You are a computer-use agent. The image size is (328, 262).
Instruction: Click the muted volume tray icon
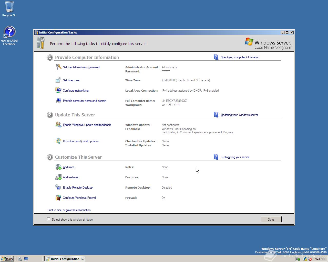pos(310,259)
